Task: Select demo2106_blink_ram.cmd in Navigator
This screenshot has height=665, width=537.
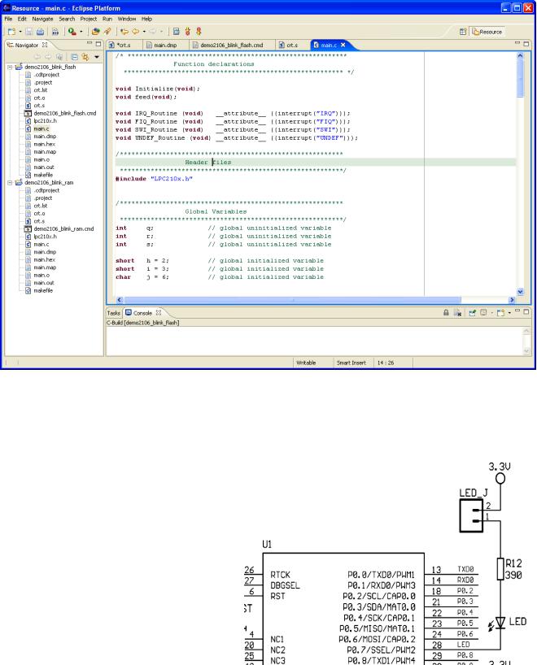Action: (x=63, y=229)
